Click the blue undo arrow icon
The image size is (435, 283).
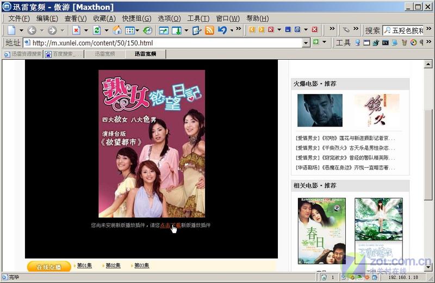(x=222, y=30)
